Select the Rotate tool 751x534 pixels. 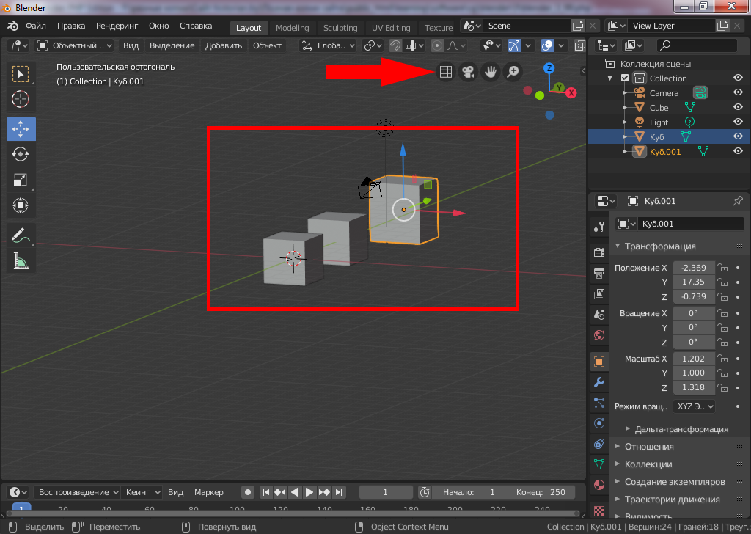coord(21,154)
